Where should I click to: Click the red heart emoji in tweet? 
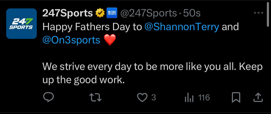pos(110,40)
